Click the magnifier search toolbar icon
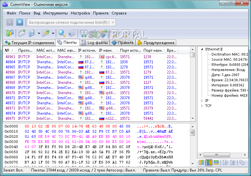251x176 pixels. pyautogui.click(x=62, y=33)
